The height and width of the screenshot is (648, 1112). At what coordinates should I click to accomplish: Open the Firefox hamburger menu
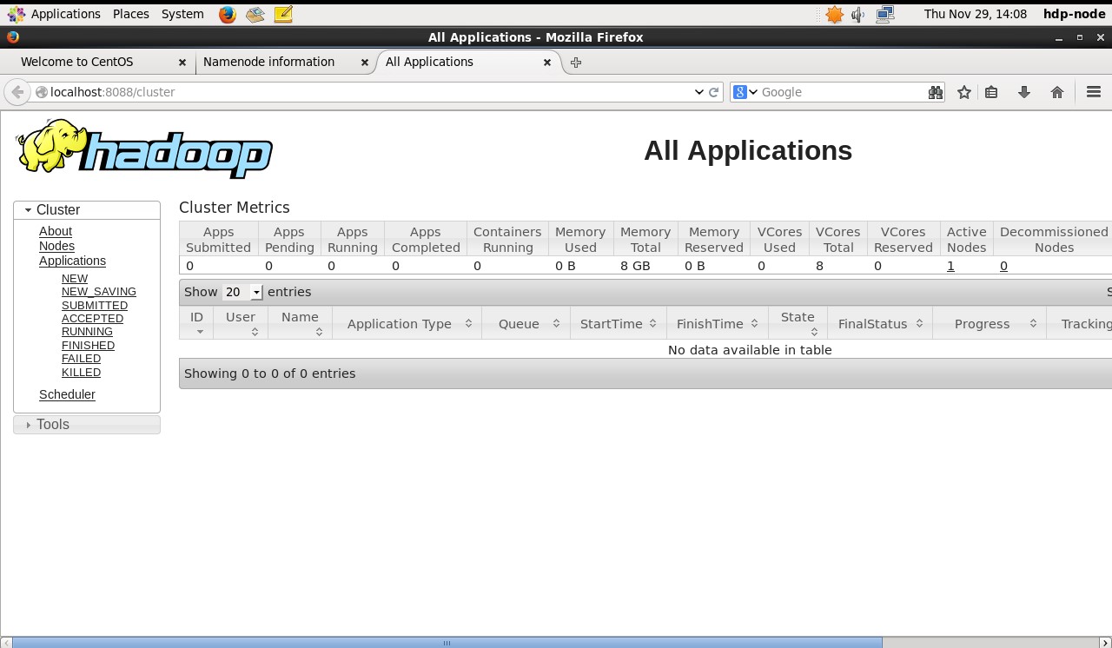click(1094, 92)
